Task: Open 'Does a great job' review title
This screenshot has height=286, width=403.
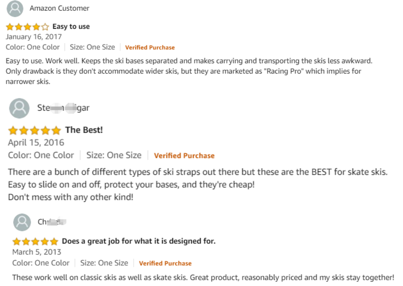Action: coord(139,241)
